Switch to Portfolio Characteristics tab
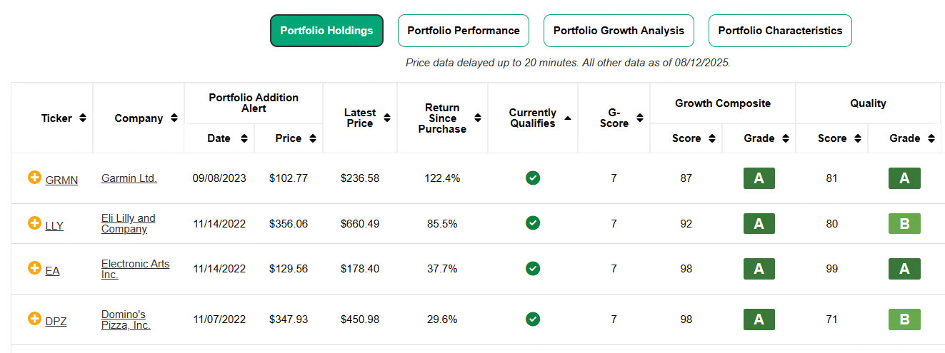 pyautogui.click(x=780, y=31)
